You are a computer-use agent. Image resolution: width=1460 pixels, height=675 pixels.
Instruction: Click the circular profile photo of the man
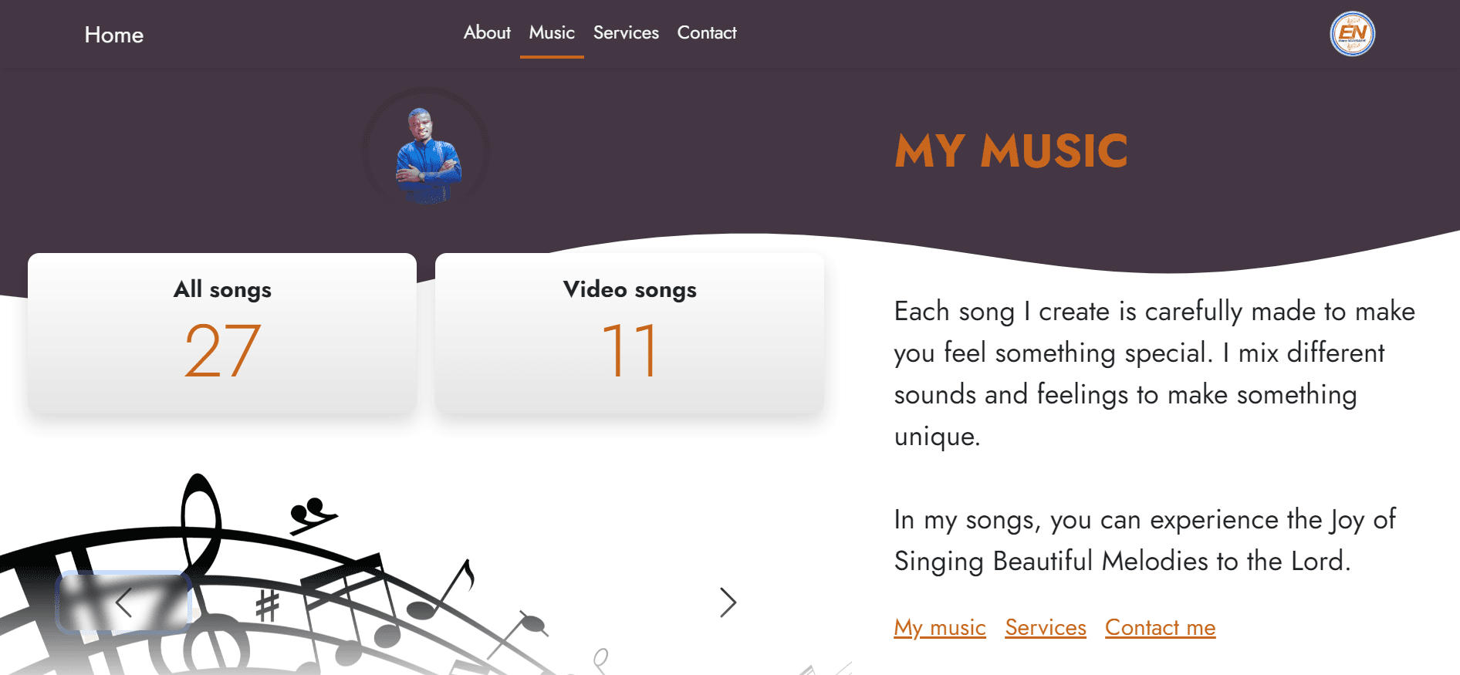pos(426,152)
